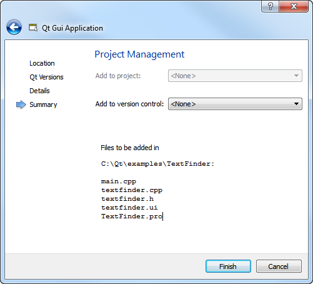Click the disabled Add to project combo box
Image resolution: width=313 pixels, height=284 pixels.
click(235, 76)
